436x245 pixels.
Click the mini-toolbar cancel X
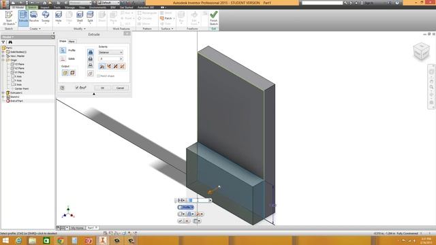point(187,220)
